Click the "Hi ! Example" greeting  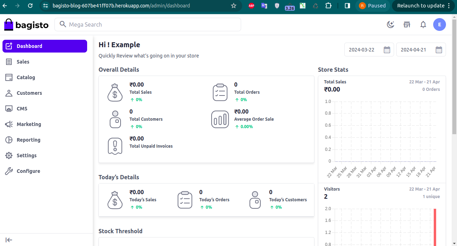(x=119, y=45)
